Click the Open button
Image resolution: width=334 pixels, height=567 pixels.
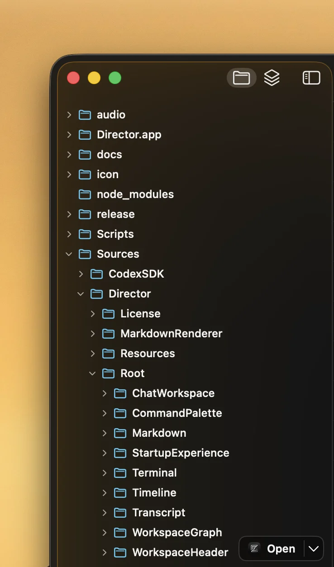[x=281, y=548]
